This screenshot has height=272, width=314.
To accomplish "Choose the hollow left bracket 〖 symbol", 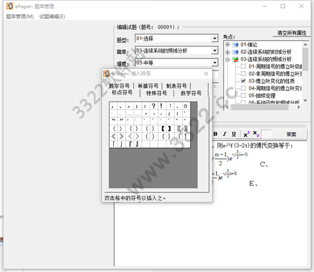I will [179, 129].
